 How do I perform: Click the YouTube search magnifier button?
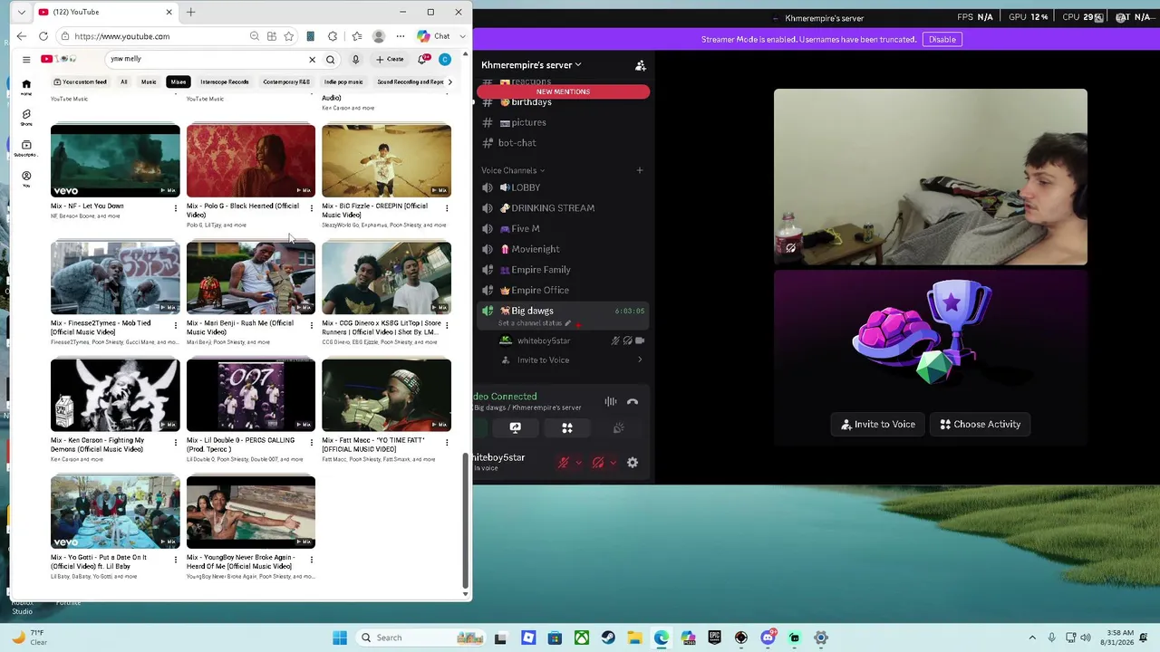pos(331,60)
